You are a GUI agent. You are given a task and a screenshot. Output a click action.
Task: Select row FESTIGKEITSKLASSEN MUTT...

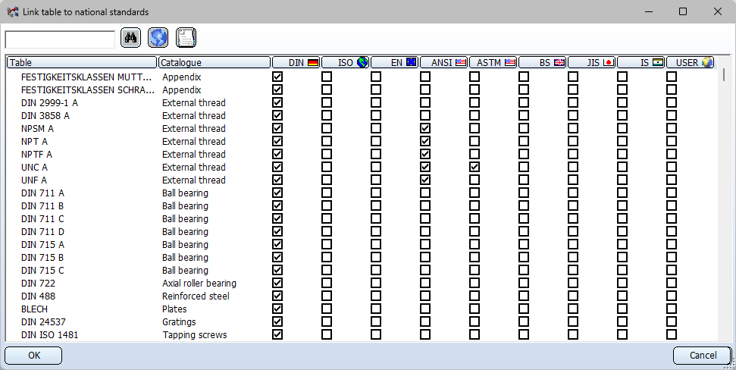[86, 77]
